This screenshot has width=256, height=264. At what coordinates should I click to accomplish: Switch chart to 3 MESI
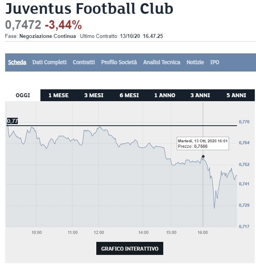(94, 95)
